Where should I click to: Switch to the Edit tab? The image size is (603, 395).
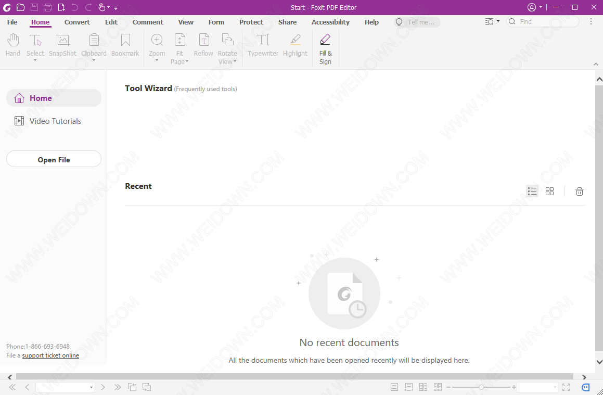[x=111, y=22]
